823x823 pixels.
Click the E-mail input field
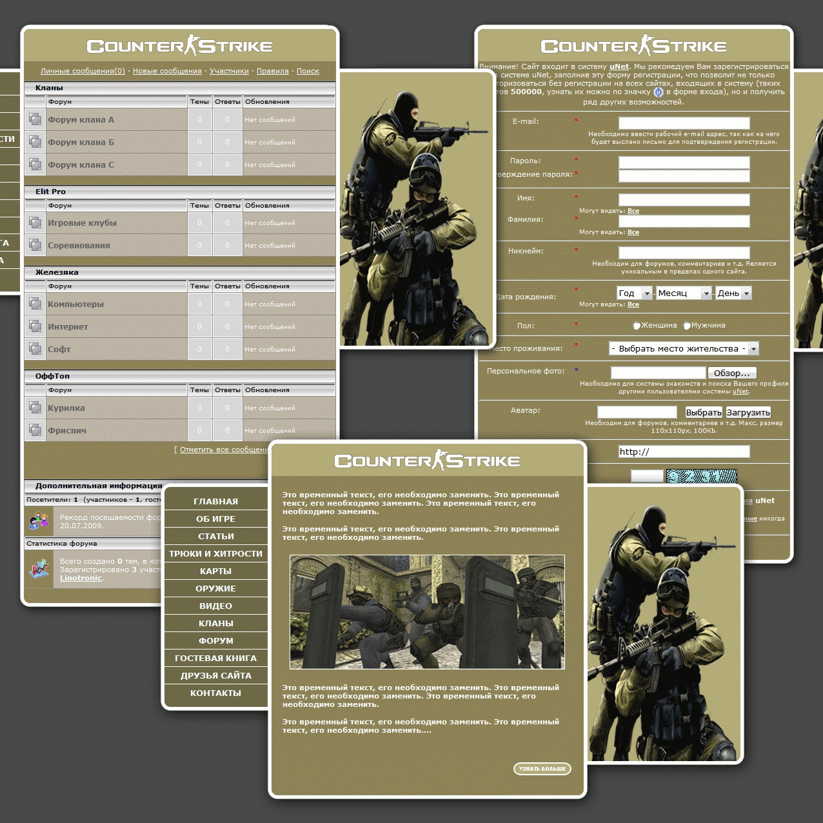(x=684, y=123)
